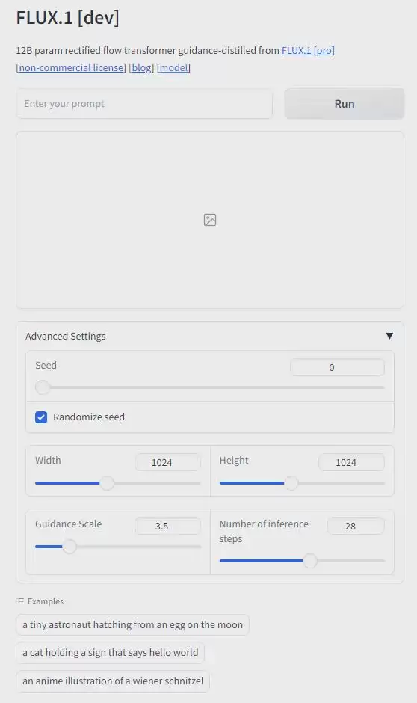Uncheck the Randomize seed checkbox
This screenshot has height=703, width=417.
click(x=41, y=417)
